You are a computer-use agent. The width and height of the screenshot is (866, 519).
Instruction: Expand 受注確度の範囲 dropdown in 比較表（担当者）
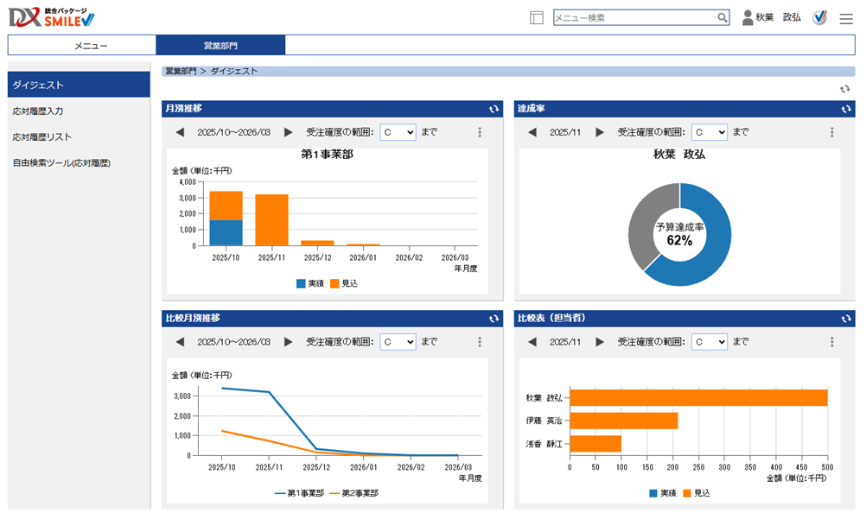(709, 342)
